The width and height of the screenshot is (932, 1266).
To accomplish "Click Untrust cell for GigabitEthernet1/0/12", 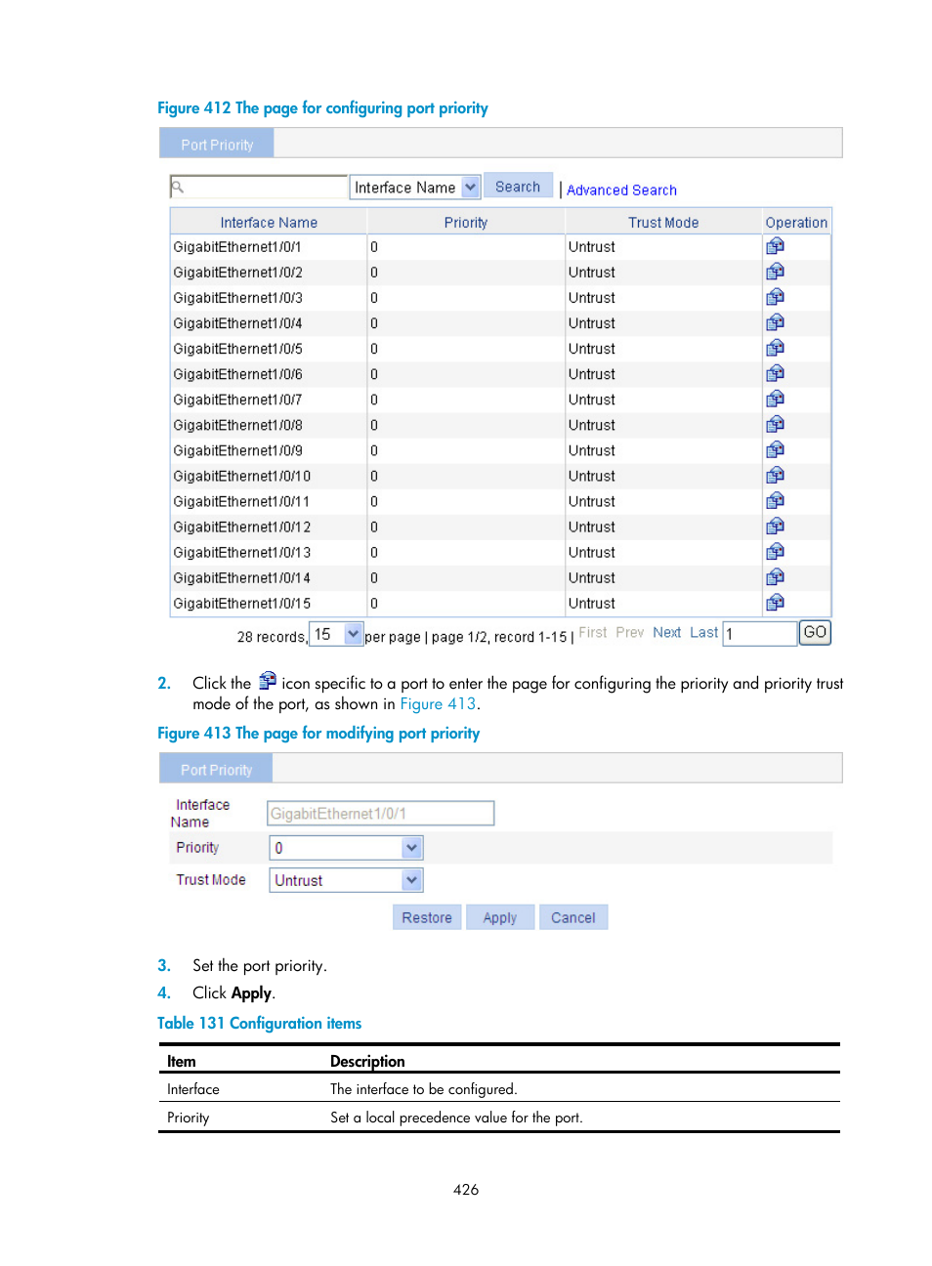I will [x=592, y=527].
